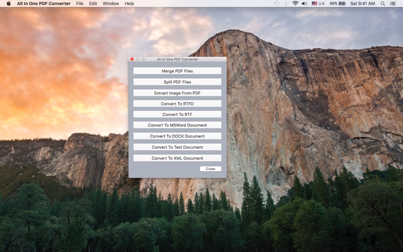Viewport: 403px width, 252px height.
Task: Click the red window close button
Action: point(132,59)
